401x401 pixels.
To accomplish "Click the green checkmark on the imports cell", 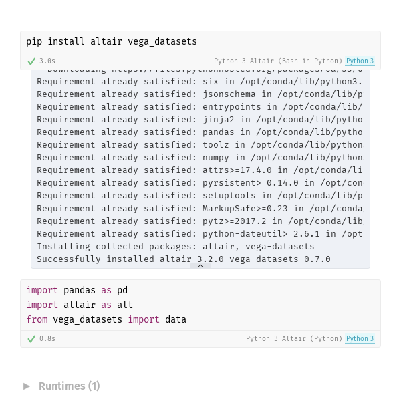I will point(31,339).
